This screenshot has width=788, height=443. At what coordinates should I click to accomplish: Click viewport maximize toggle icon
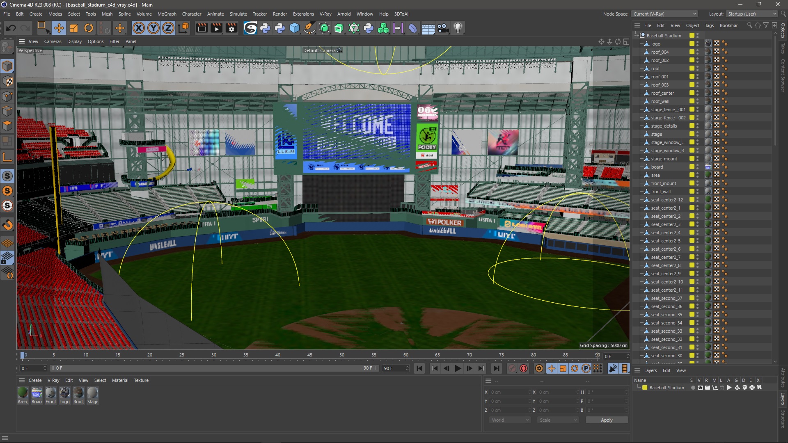pos(626,41)
